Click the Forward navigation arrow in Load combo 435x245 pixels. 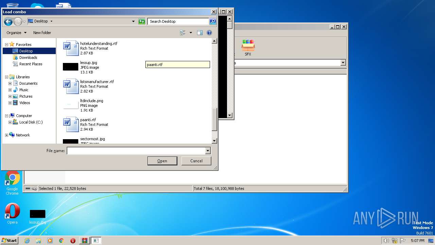(x=18, y=21)
